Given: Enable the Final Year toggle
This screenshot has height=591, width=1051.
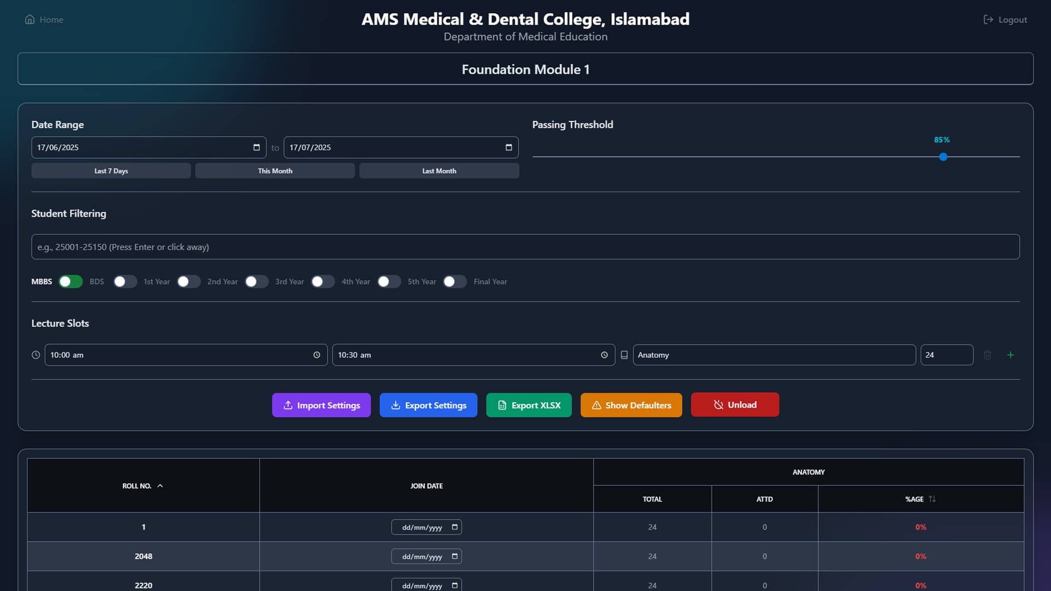Looking at the screenshot, I should (x=454, y=282).
